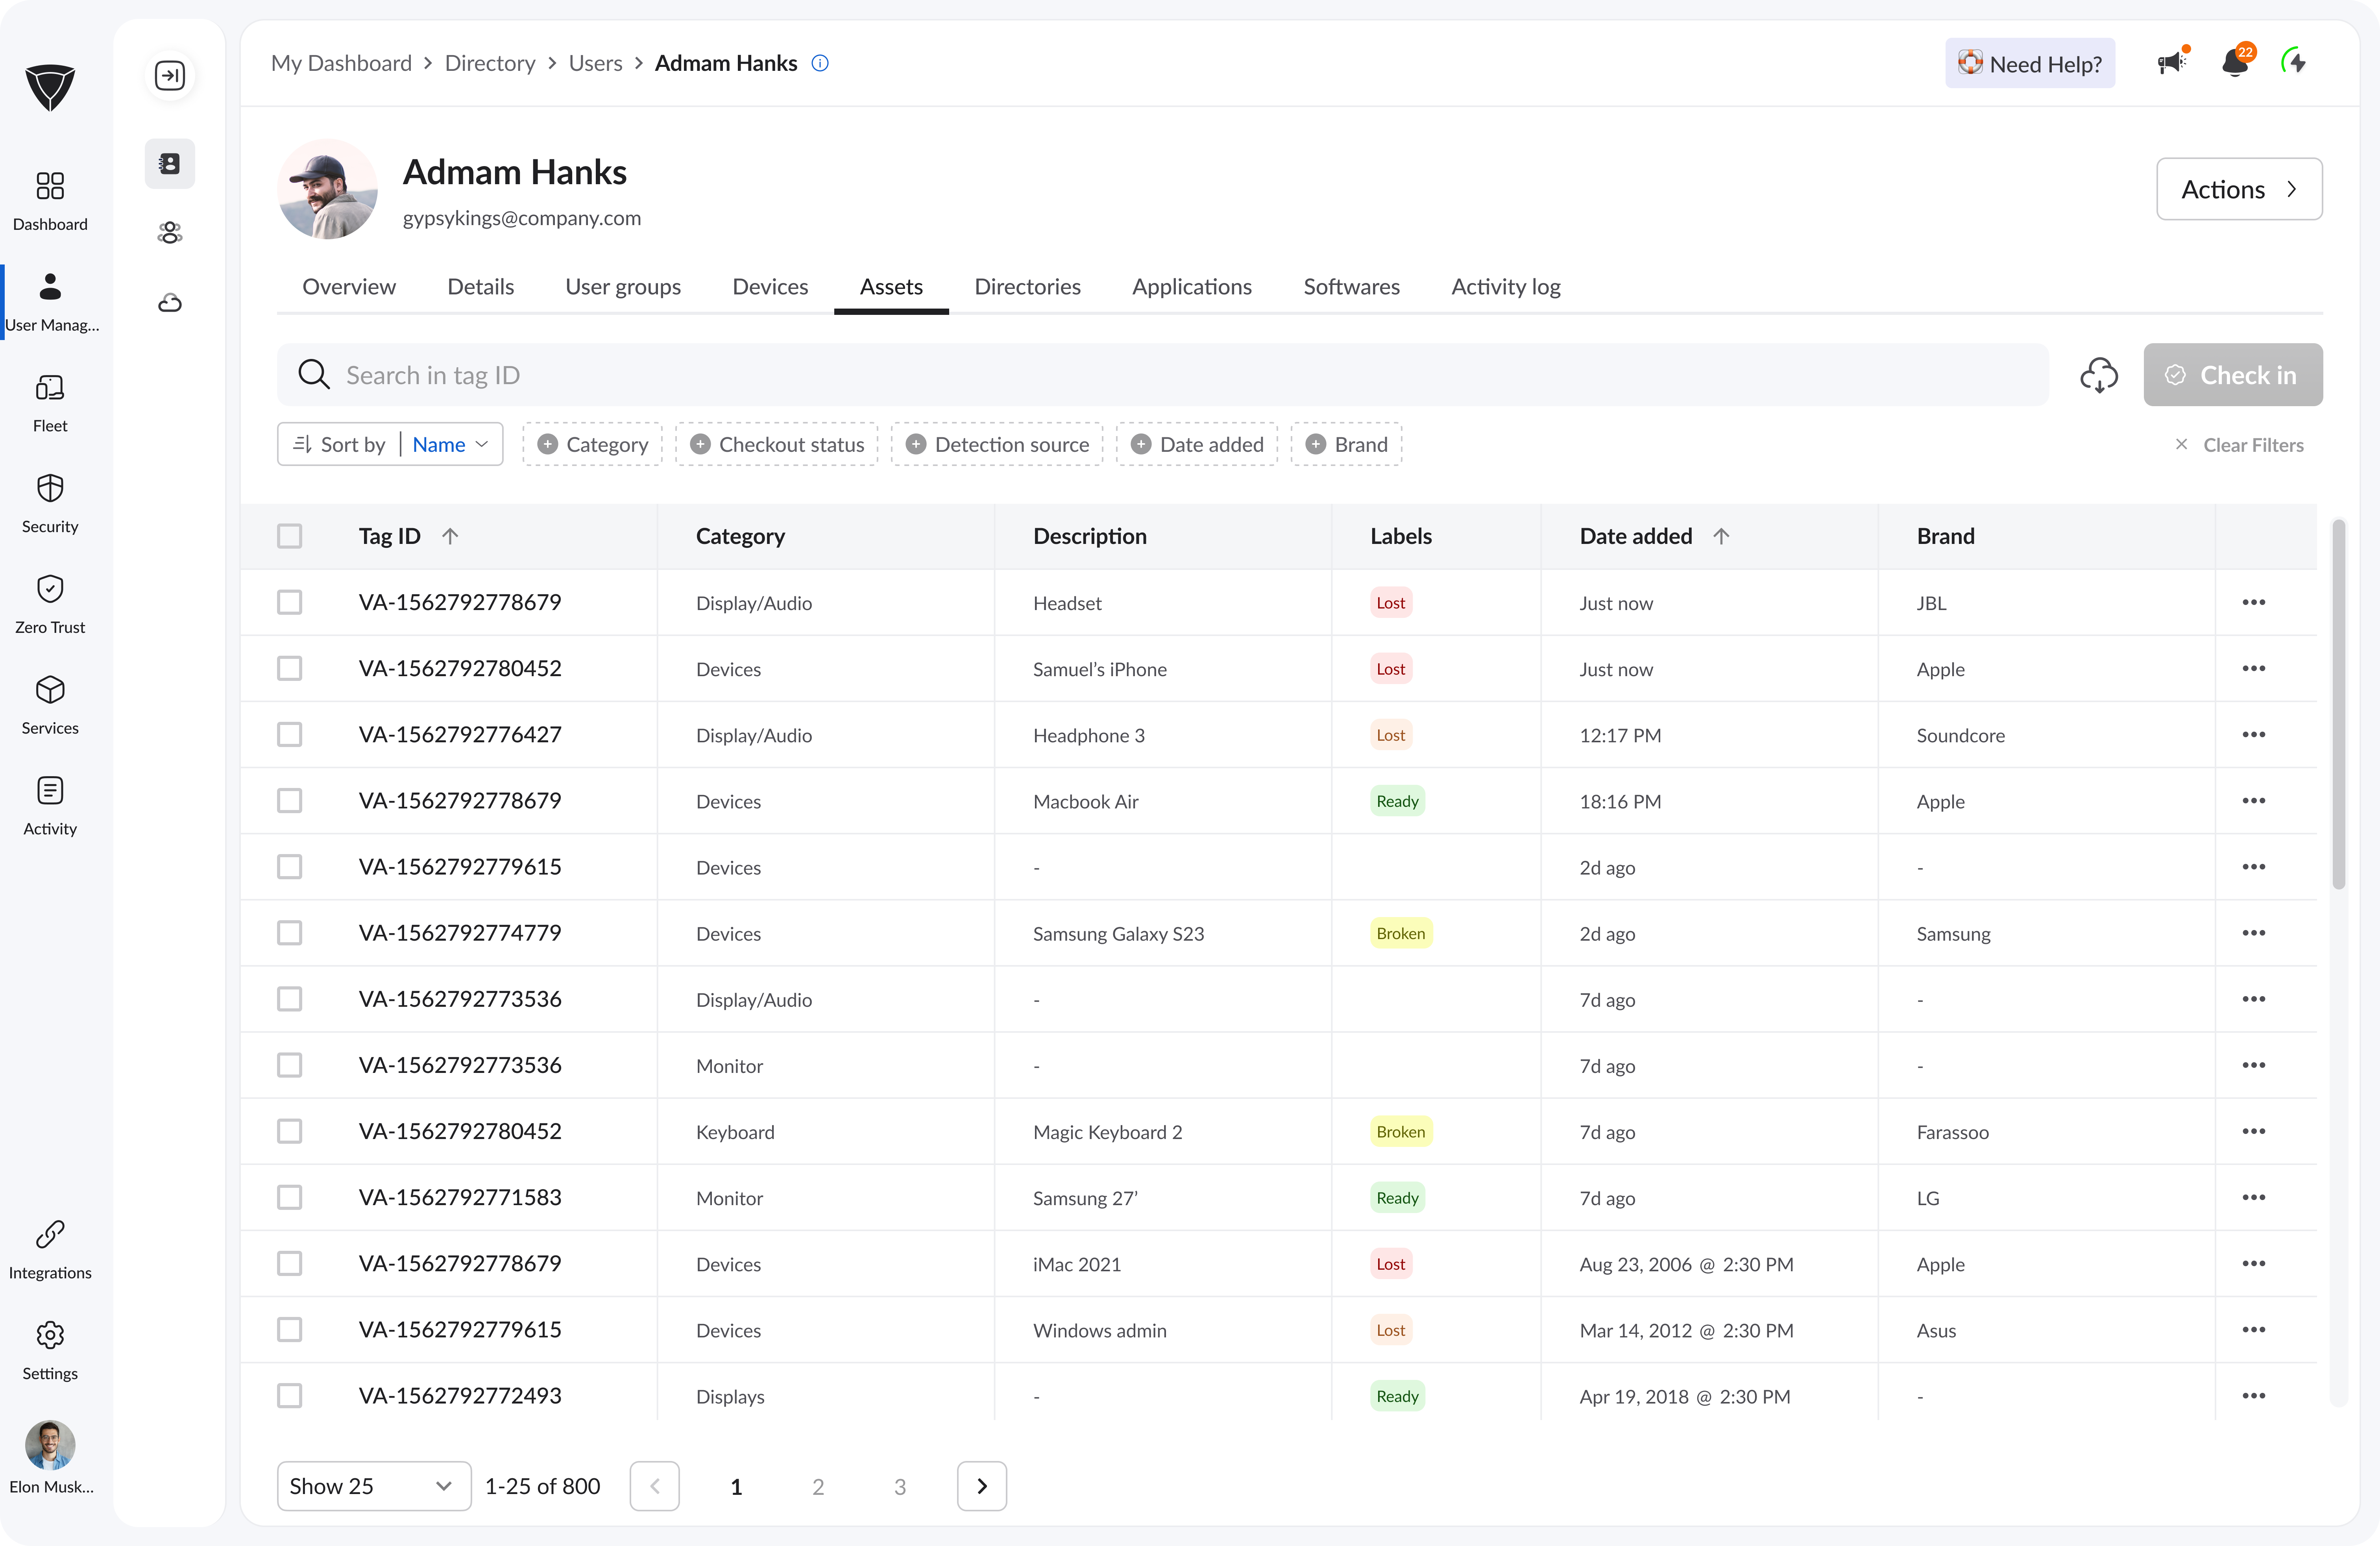Open row actions for the Headset asset

(x=2254, y=602)
